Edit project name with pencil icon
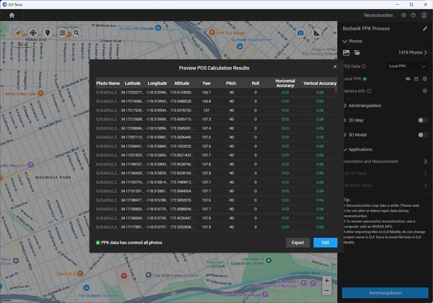Screen dimensions: 433x303 pos(425,28)
